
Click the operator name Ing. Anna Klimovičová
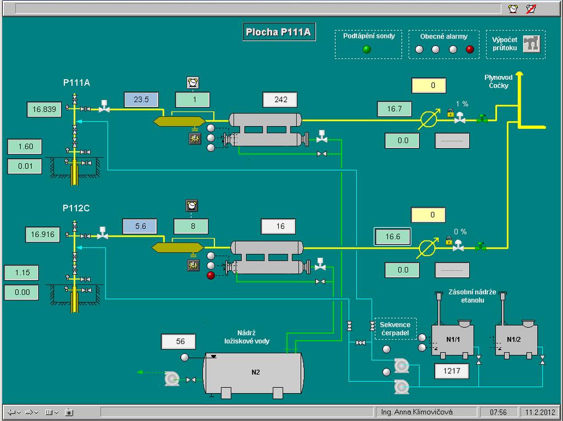pos(417,412)
